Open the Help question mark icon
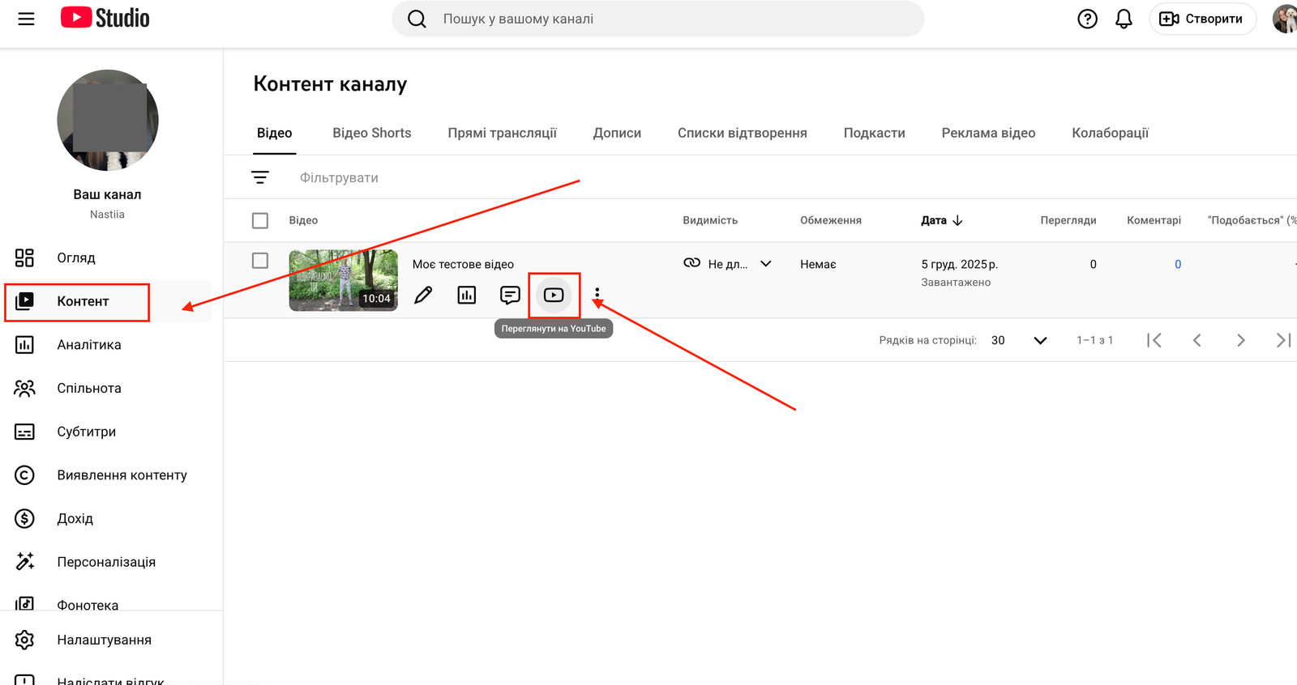 point(1087,19)
